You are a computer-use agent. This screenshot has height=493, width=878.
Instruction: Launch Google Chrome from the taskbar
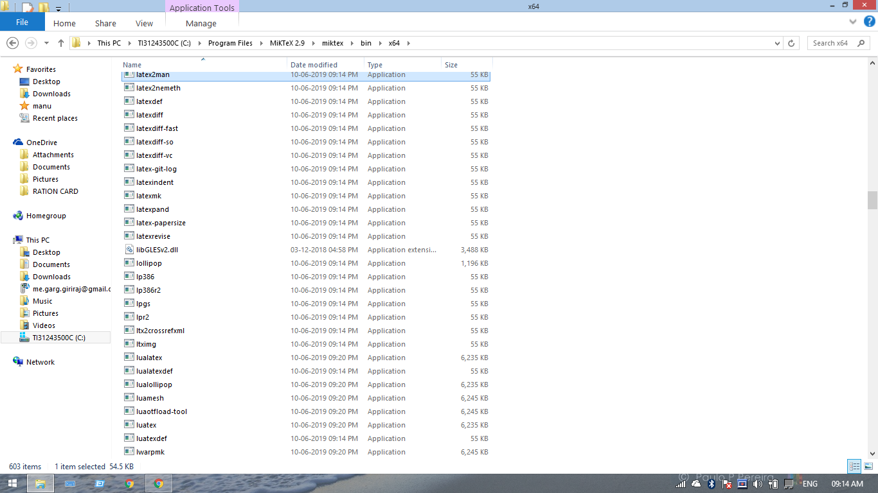[158, 483]
